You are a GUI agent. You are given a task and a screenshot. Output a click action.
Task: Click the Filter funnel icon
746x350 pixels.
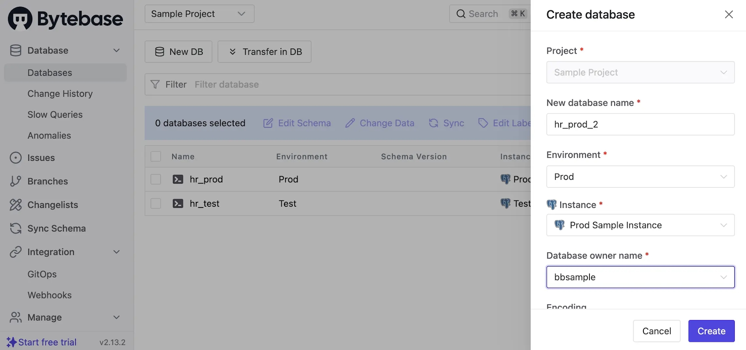click(155, 84)
